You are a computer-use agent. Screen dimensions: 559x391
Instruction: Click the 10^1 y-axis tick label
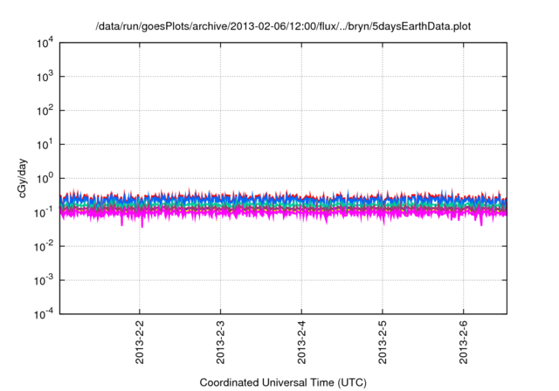tap(45, 144)
